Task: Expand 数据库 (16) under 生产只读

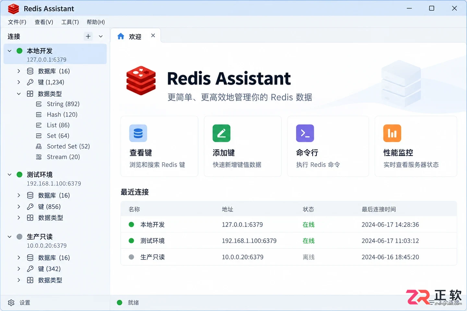Action: [18, 258]
